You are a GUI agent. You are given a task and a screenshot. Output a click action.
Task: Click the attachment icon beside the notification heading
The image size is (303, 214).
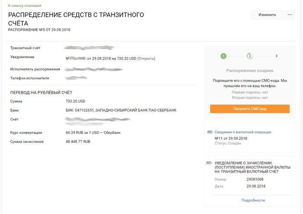[x=210, y=163]
